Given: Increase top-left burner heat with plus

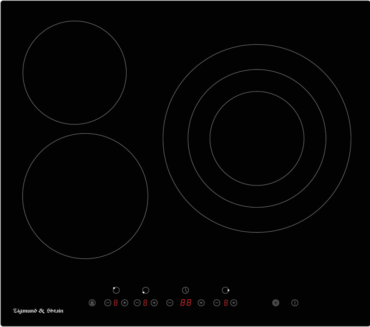Looking at the screenshot, I should tap(124, 303).
